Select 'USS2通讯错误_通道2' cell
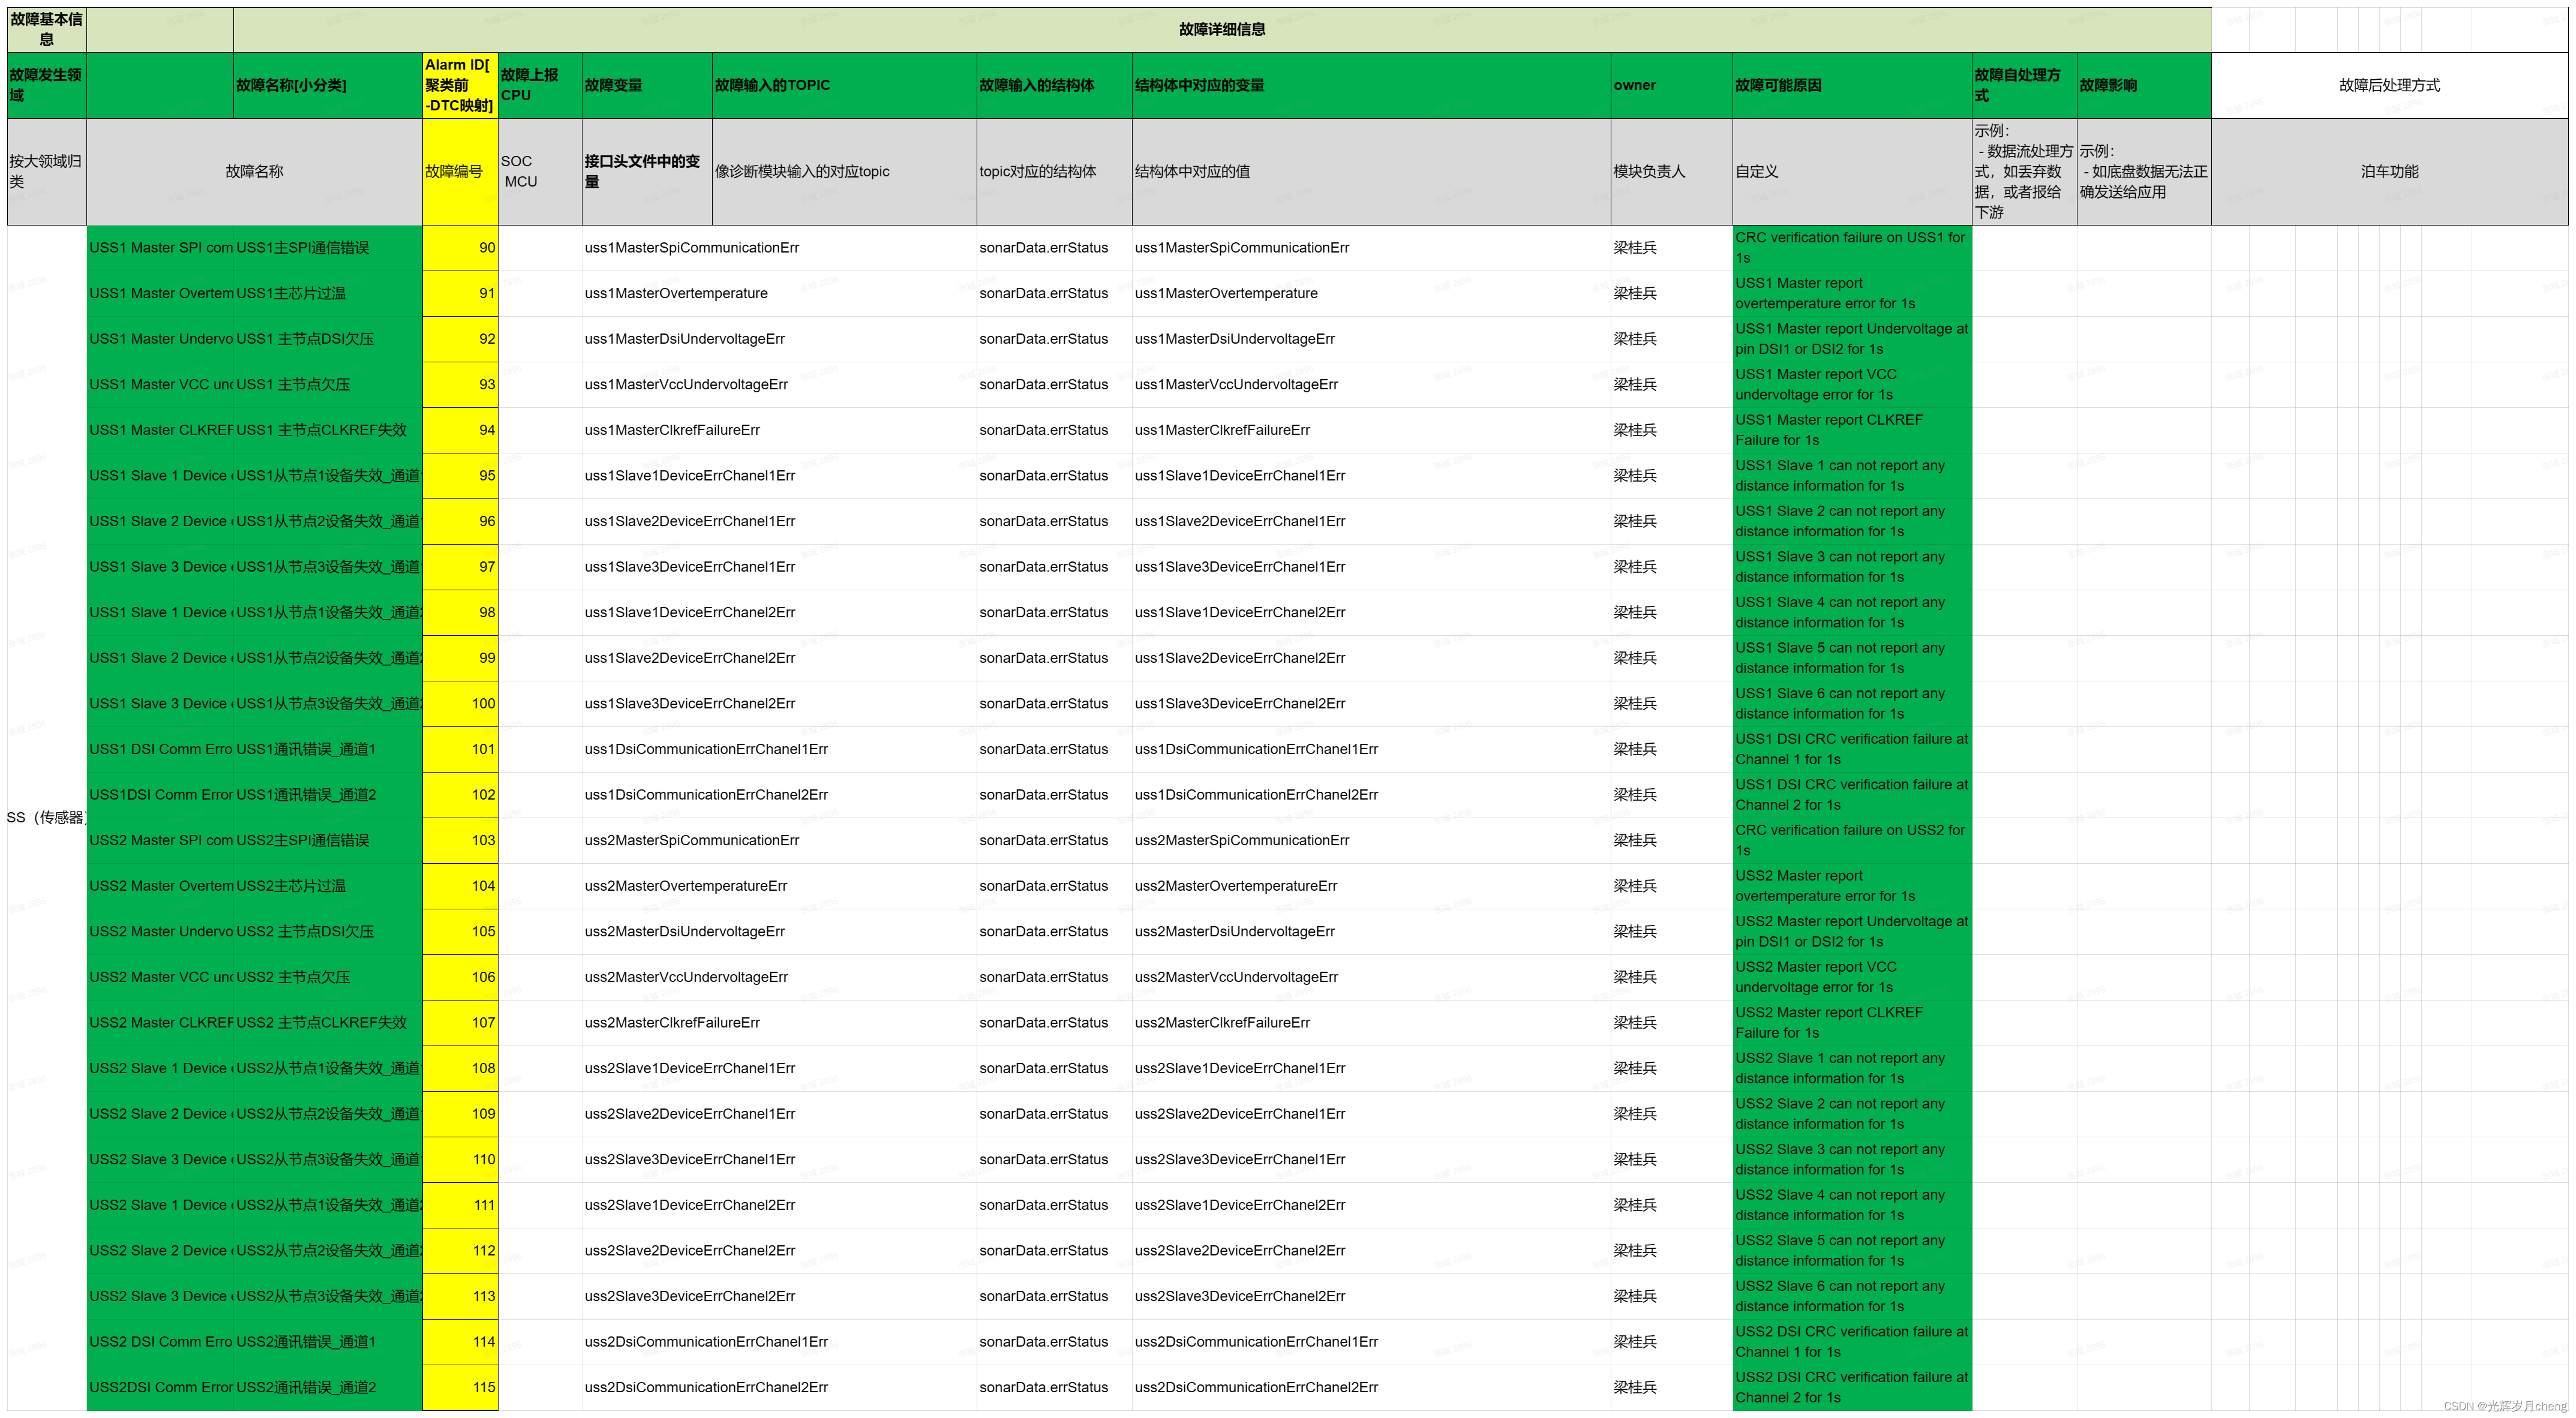The image size is (2576, 1418). point(328,1388)
